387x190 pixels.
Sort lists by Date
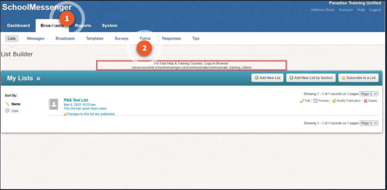pyautogui.click(x=15, y=111)
